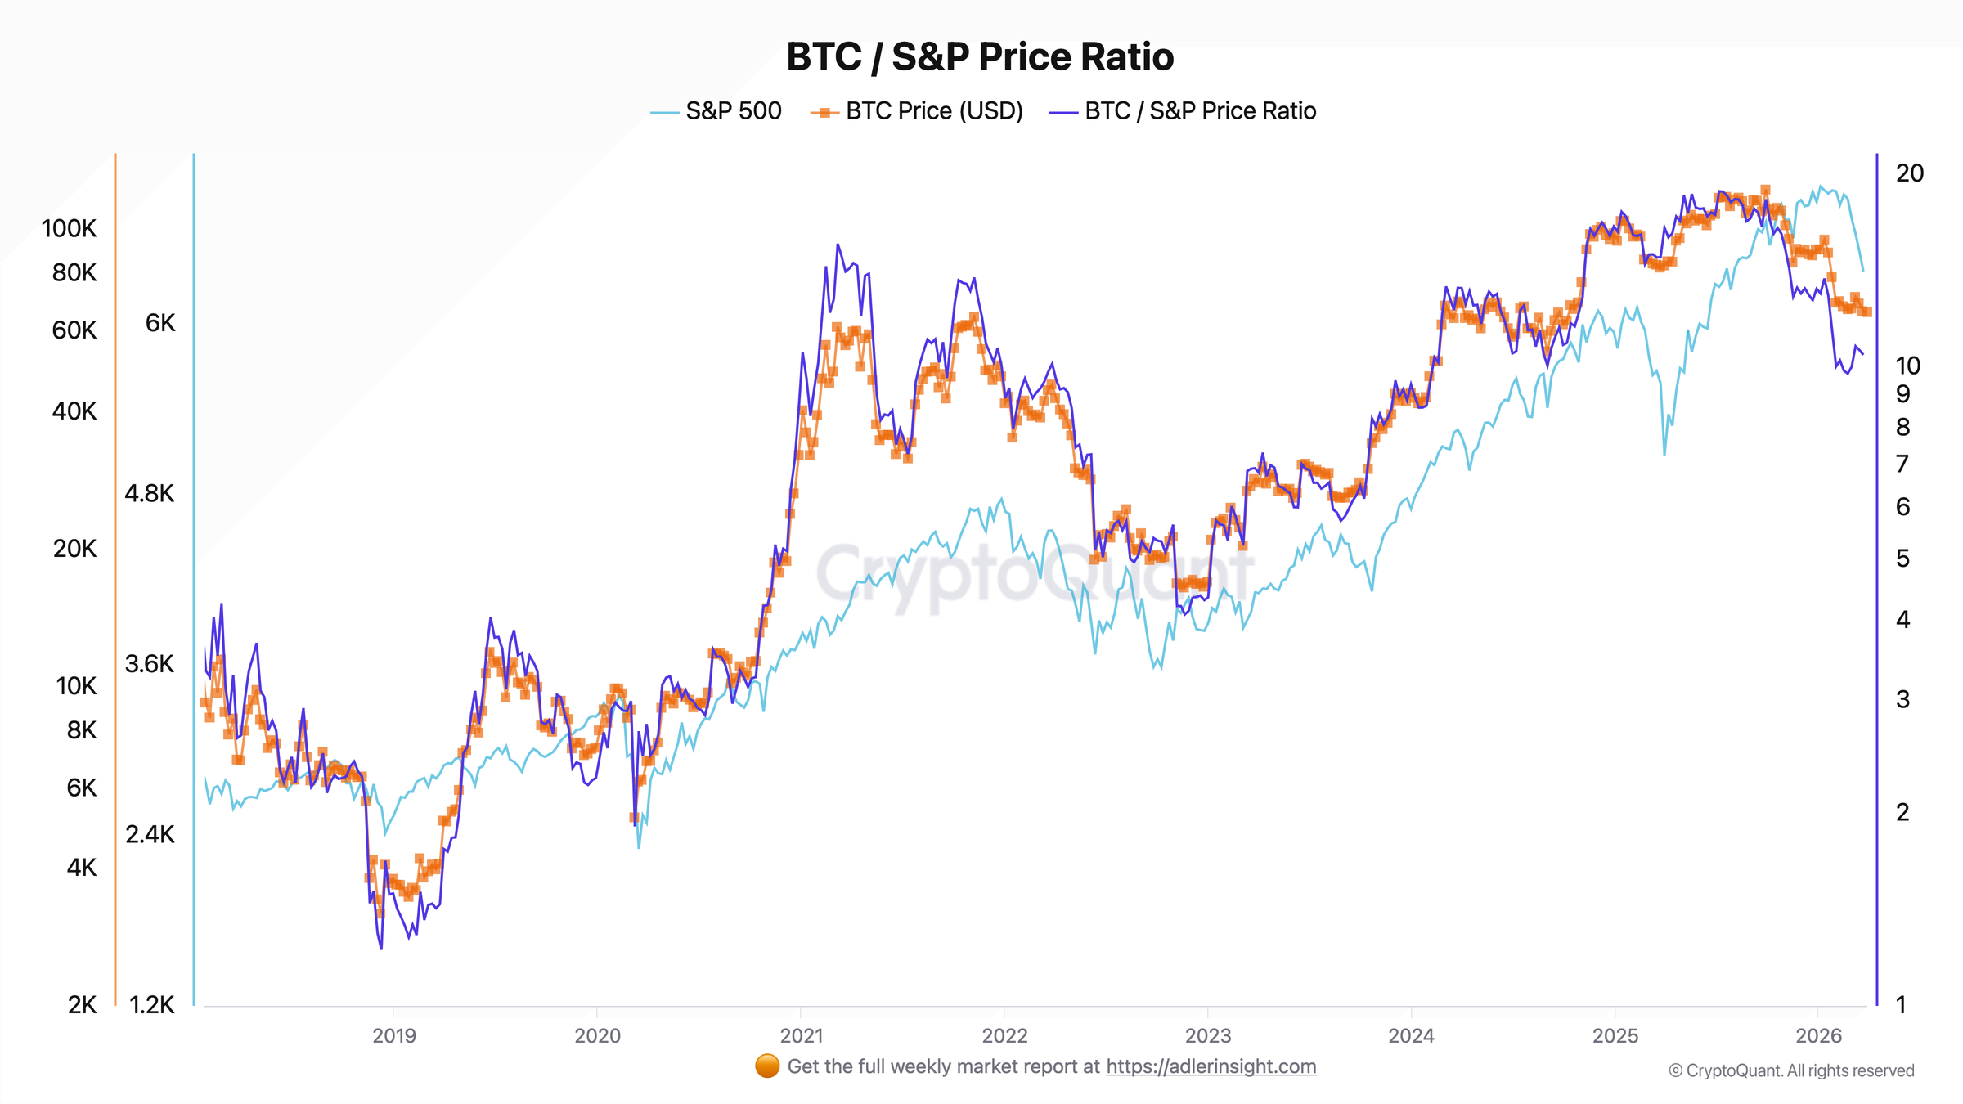
Task: Open the adlerinsight.com report link
Action: coord(1211,1066)
